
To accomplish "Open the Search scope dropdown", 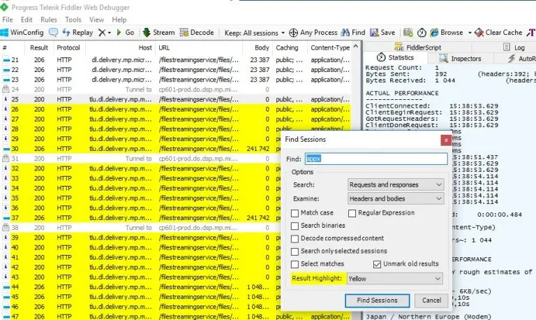I will coord(396,184).
